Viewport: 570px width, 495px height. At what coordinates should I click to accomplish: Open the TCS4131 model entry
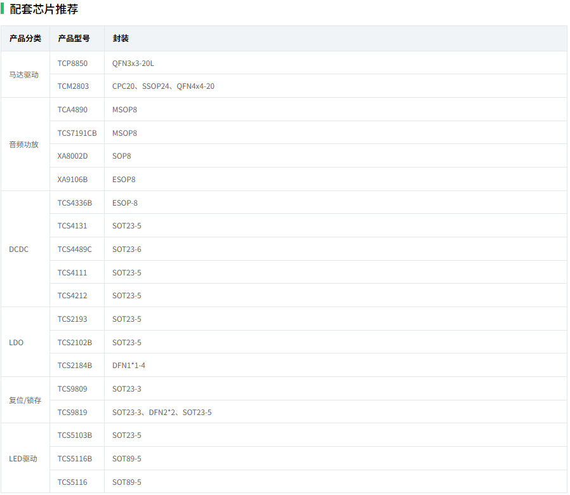click(x=72, y=226)
